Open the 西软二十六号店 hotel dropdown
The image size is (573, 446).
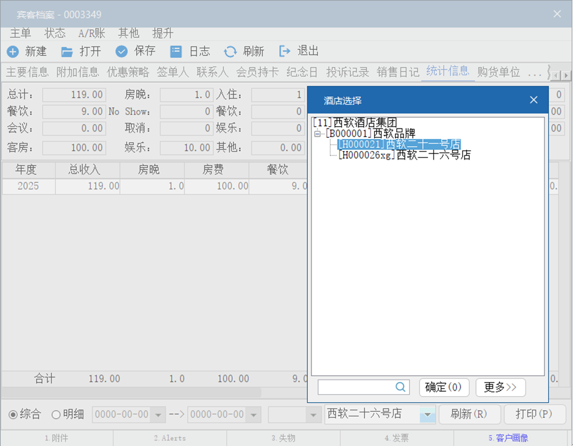point(427,415)
